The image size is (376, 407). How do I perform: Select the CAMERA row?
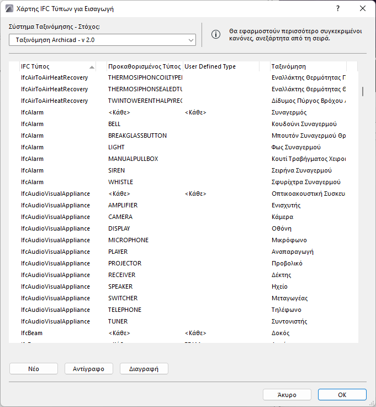[183, 217]
